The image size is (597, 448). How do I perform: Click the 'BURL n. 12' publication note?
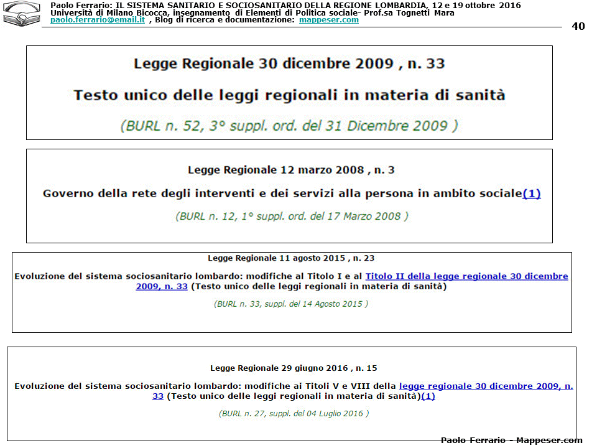291,217
